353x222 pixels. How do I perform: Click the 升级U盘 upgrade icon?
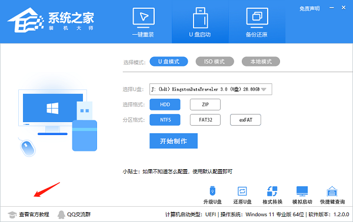pyautogui.click(x=212, y=195)
